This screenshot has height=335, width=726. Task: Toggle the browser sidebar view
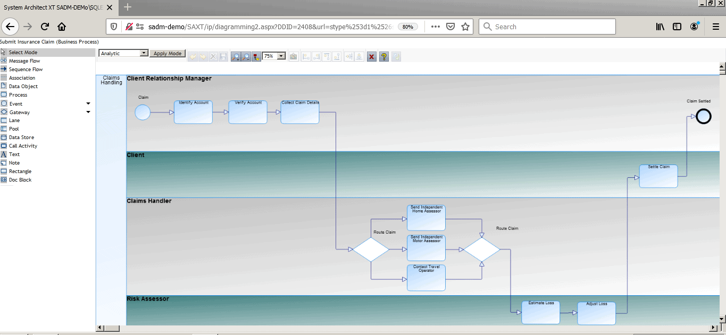(677, 27)
